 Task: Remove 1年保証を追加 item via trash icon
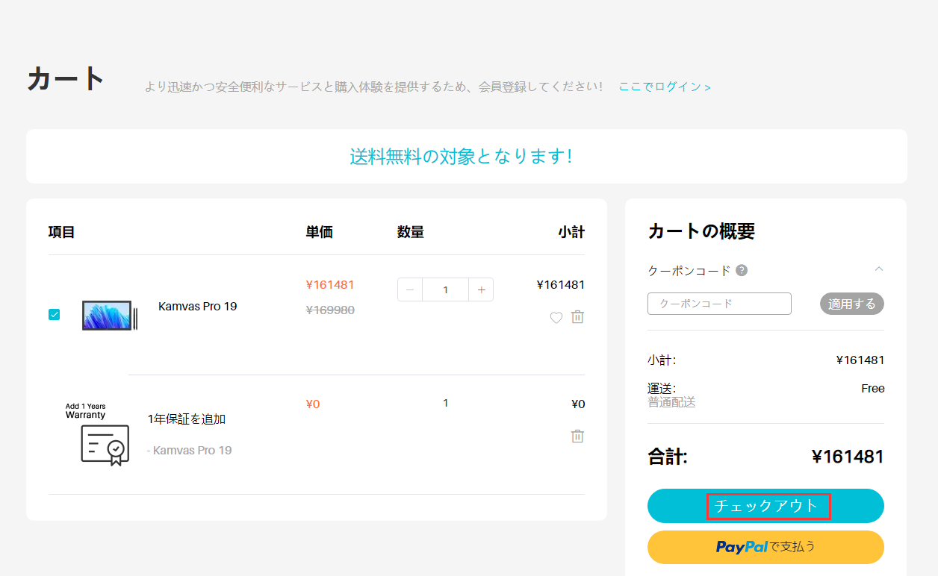point(577,436)
